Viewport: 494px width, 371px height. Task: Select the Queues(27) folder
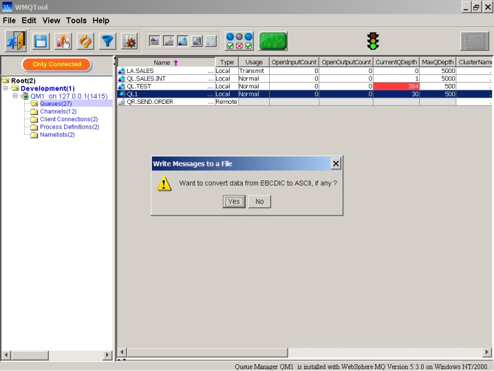pyautogui.click(x=56, y=104)
